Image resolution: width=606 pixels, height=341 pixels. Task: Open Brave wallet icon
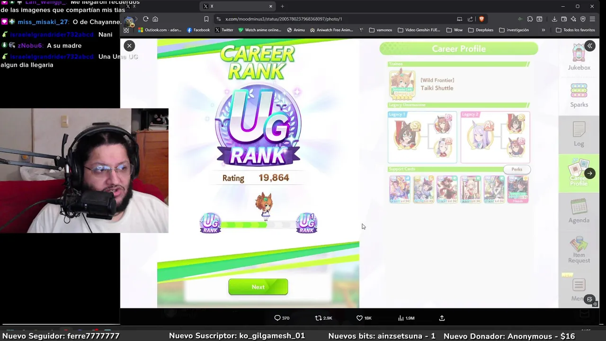(564, 19)
